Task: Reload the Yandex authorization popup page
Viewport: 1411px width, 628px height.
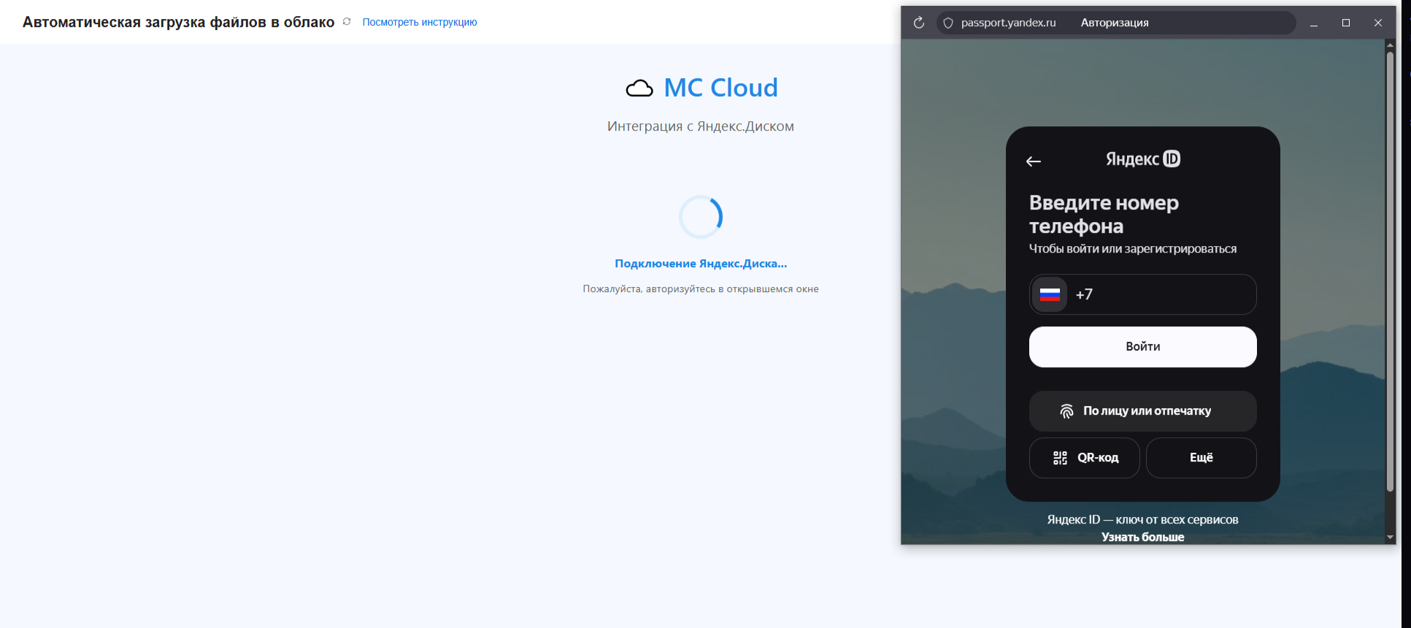Action: [x=919, y=23]
